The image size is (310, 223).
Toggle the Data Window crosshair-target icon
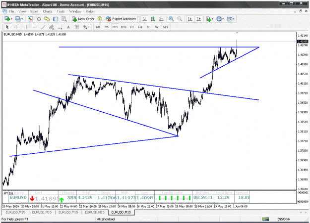pyautogui.click(x=39, y=19)
